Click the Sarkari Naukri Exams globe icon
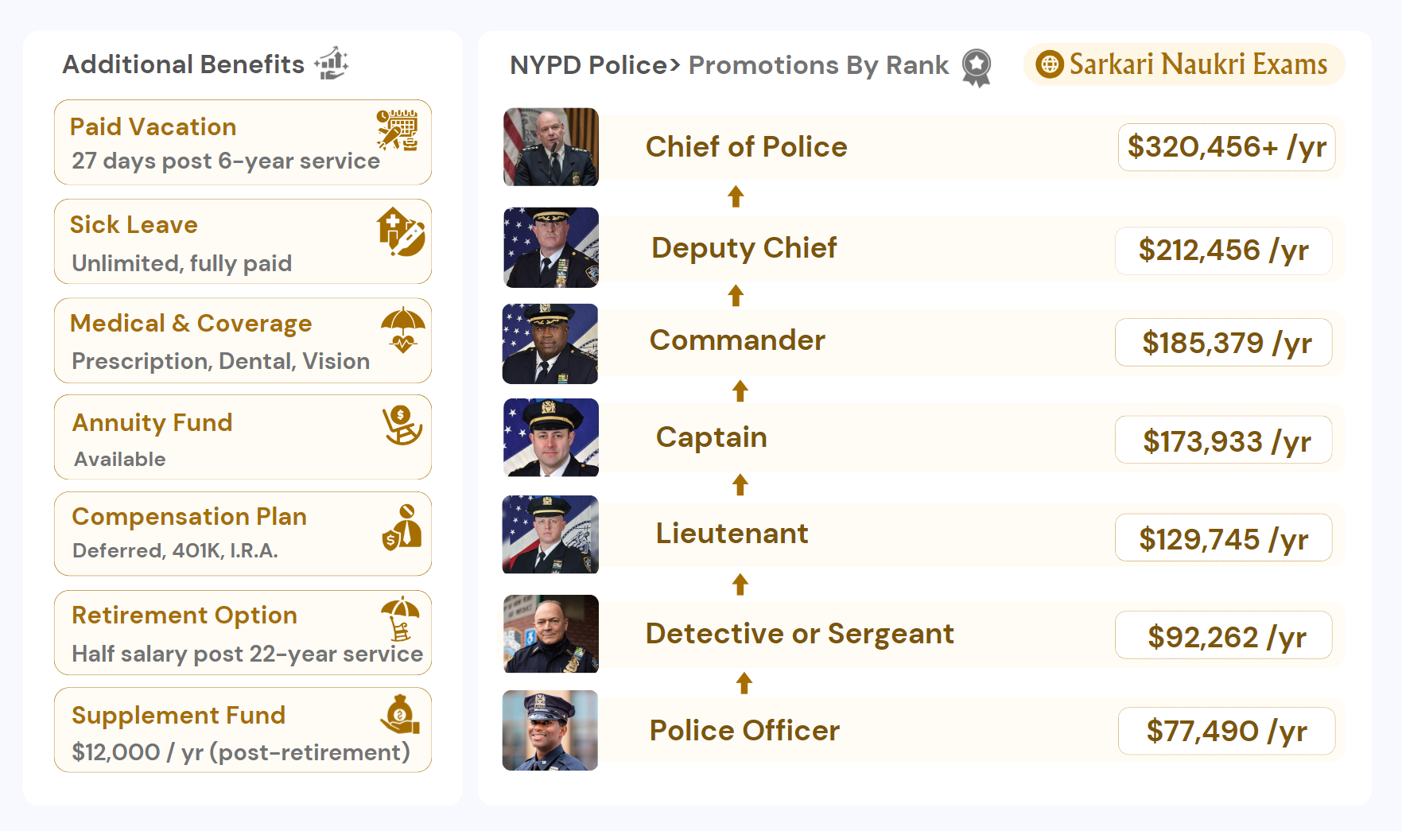The width and height of the screenshot is (1402, 831). click(1049, 64)
